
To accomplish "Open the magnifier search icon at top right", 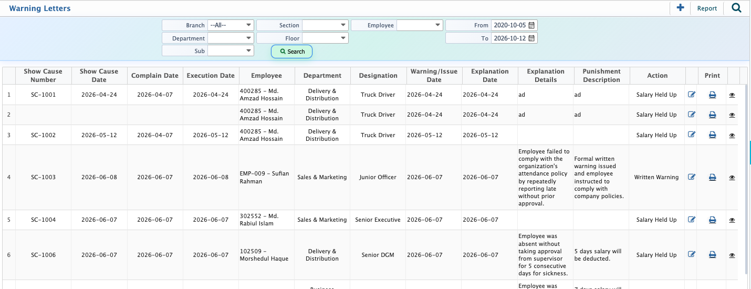I will (736, 8).
